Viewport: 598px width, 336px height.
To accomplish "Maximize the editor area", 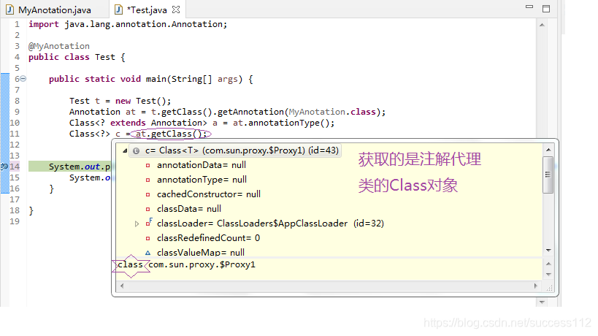I will [546, 8].
